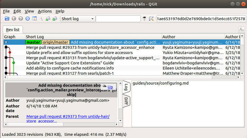This screenshot has width=247, height=138.
Task: Click the commit SHA text field
Action: click(201, 19)
